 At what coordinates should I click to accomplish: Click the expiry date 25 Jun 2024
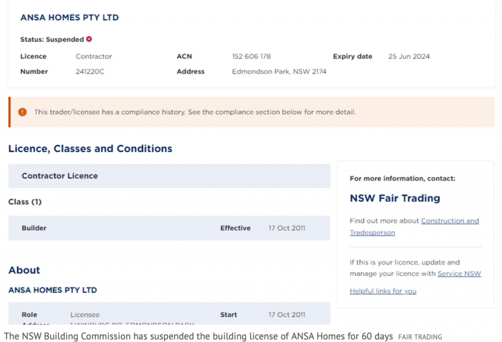(x=409, y=57)
